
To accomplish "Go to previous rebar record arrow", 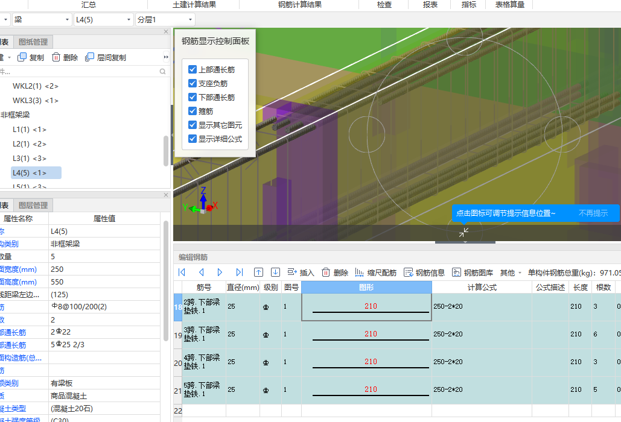I will [x=201, y=272].
